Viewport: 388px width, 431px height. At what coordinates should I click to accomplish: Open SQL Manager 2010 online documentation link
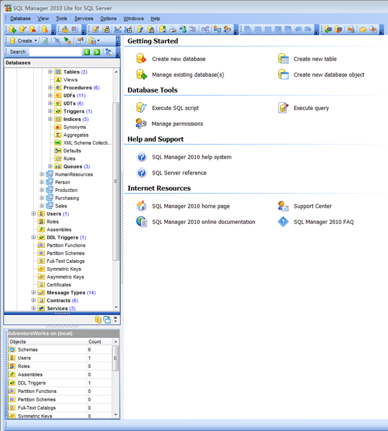click(203, 222)
